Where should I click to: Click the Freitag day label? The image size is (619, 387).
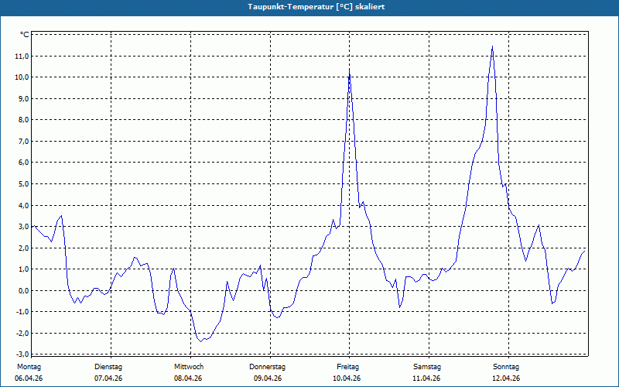[347, 367]
